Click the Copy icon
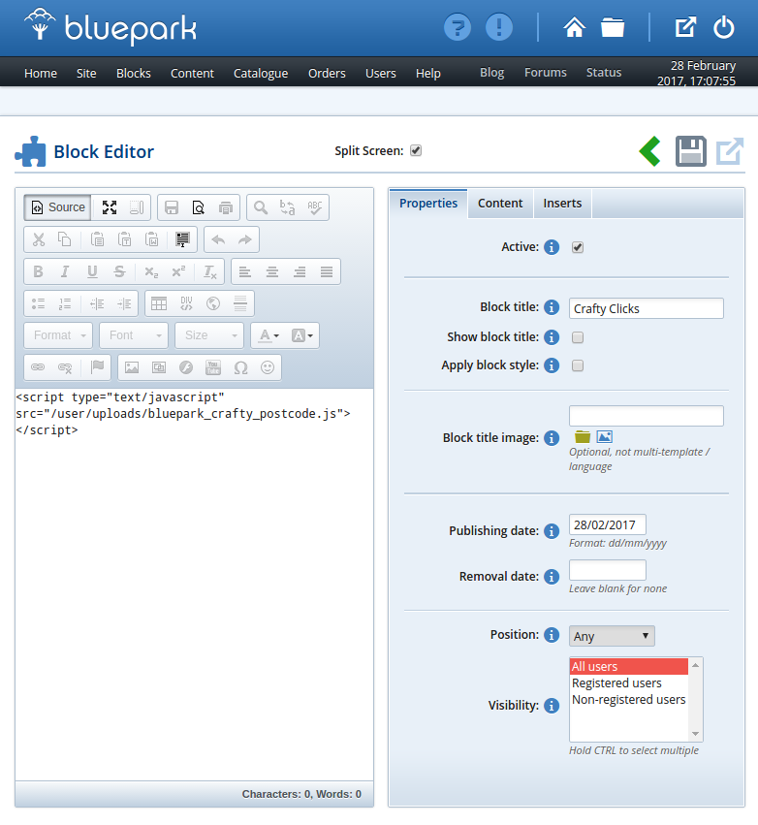The height and width of the screenshot is (825, 758). pyautogui.click(x=64, y=239)
